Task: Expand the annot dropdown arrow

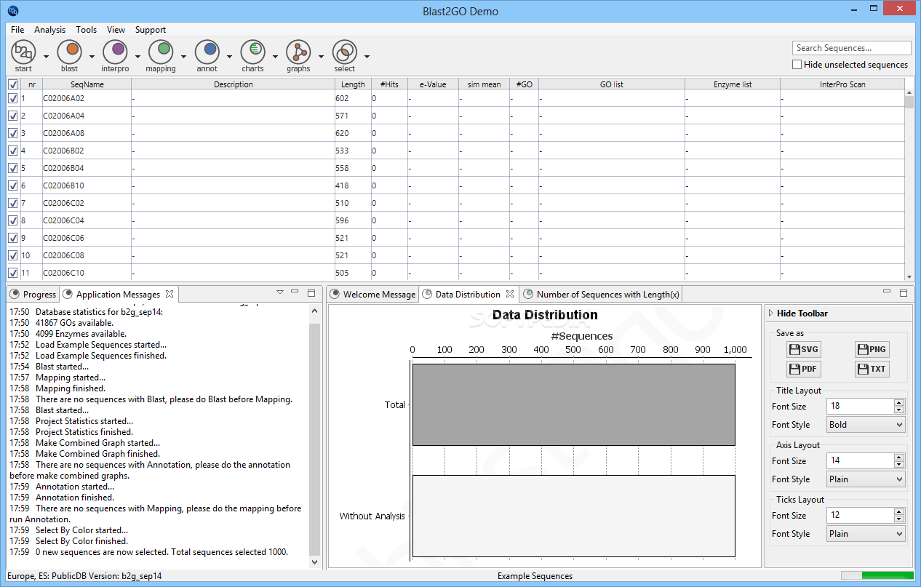Action: [229, 56]
